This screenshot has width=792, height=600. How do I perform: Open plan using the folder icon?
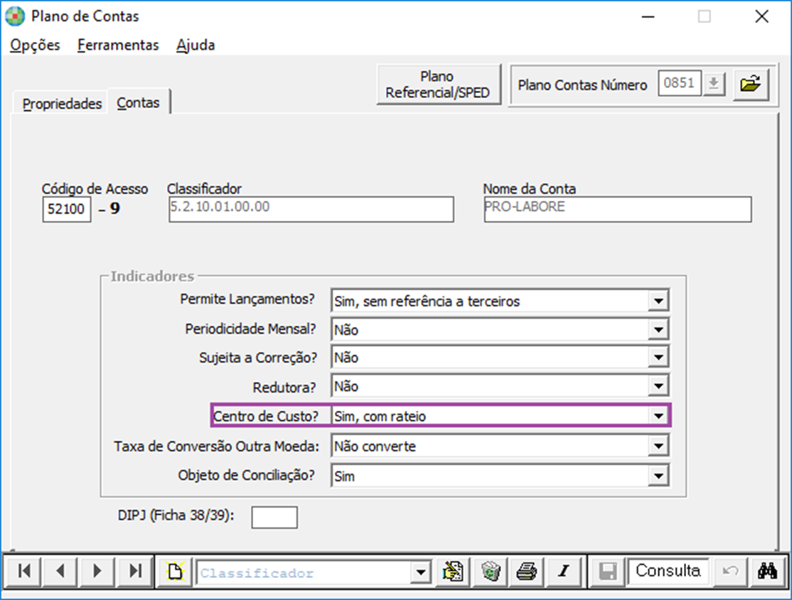751,84
